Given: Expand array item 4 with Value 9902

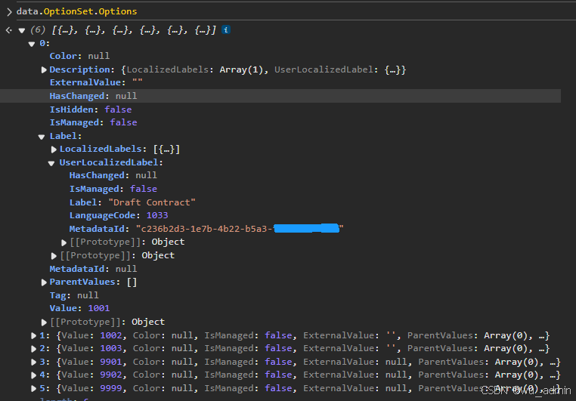Looking at the screenshot, I should point(33,375).
